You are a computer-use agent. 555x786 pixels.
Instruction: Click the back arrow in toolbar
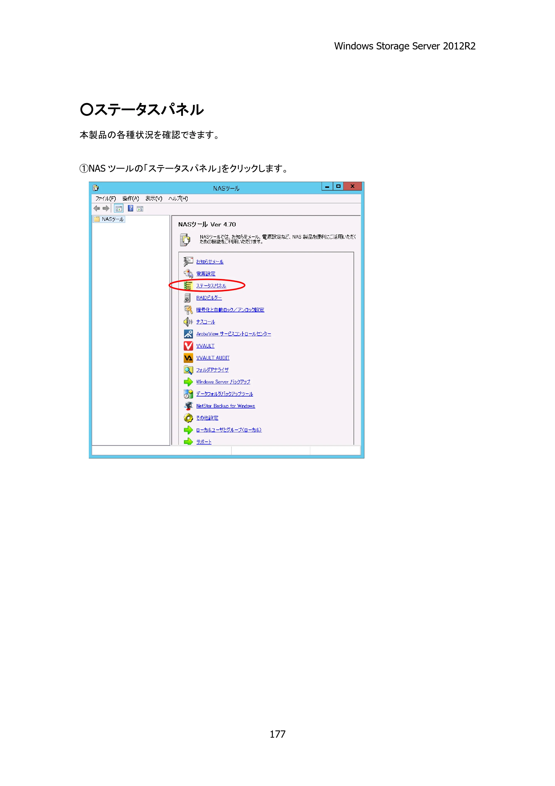[97, 208]
